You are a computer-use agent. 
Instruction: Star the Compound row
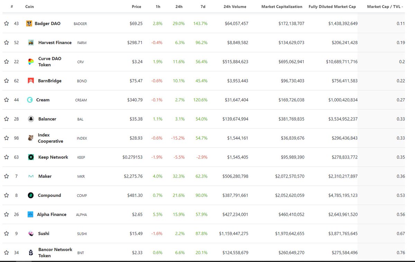coord(6,195)
